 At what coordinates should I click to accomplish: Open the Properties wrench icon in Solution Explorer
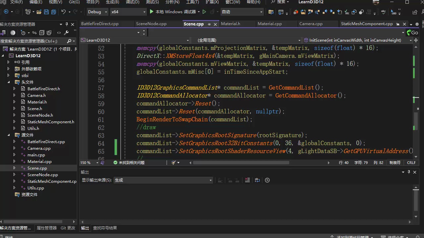(x=66, y=33)
